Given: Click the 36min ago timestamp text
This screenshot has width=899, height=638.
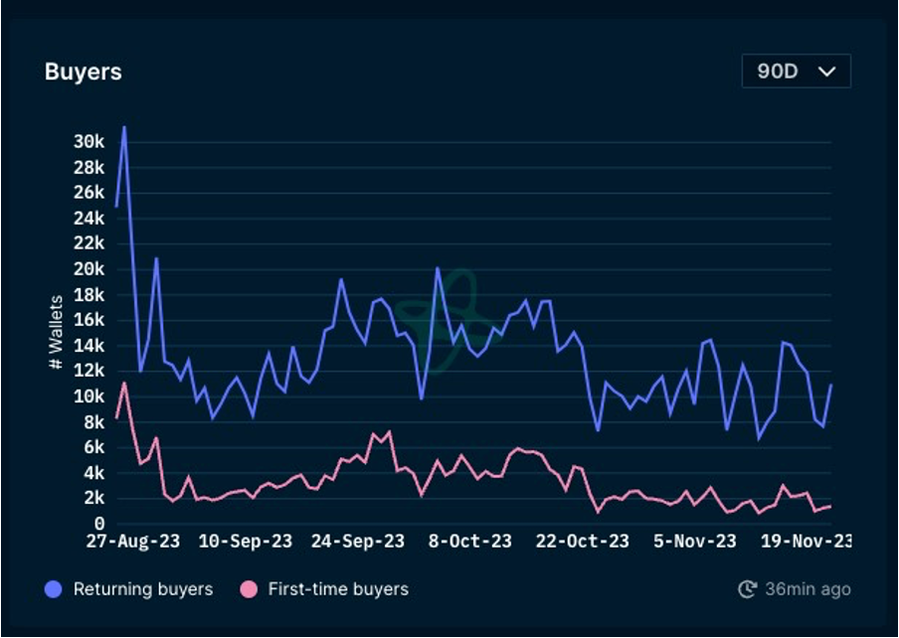Looking at the screenshot, I should [x=808, y=589].
